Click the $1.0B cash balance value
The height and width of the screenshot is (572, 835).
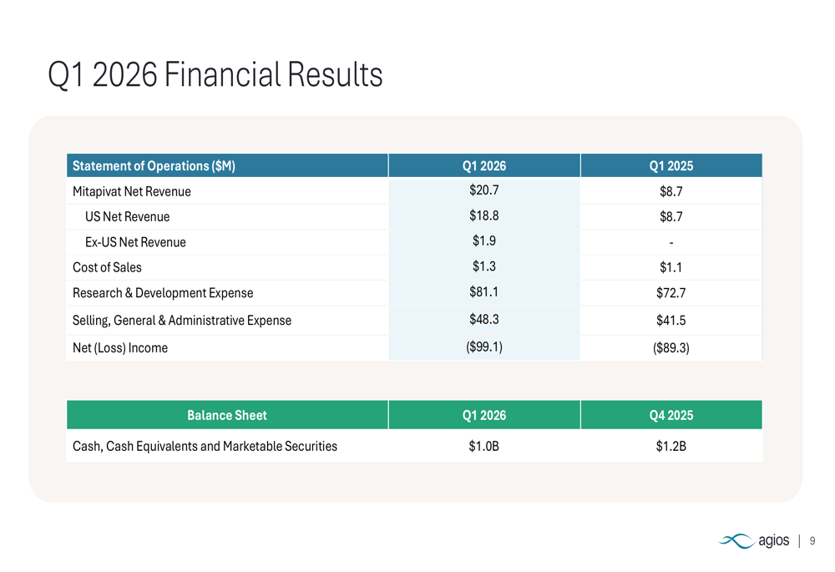point(484,446)
